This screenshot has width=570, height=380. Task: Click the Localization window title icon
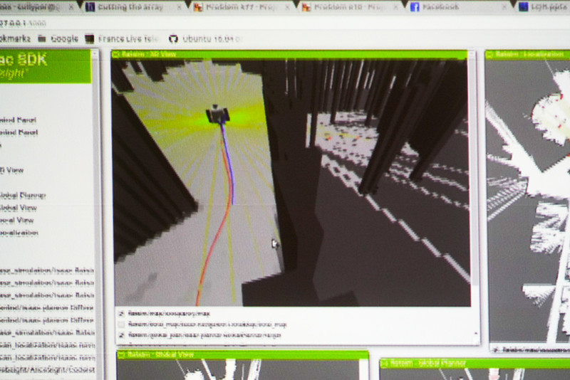(x=489, y=55)
